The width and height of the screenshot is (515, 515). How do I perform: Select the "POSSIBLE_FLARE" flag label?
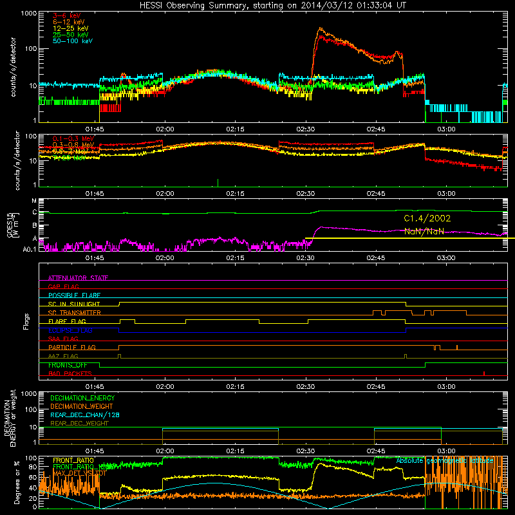(74, 295)
